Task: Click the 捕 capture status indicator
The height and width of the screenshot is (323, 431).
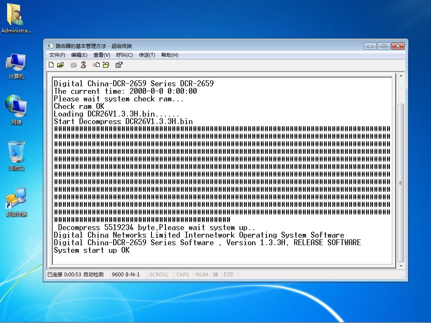Action: pyautogui.click(x=215, y=274)
